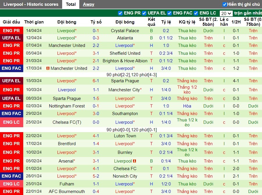The height and width of the screenshot is (195, 262).
Task: Toggle the Hiển thị ghi chú checkbox
Action: point(225,4)
